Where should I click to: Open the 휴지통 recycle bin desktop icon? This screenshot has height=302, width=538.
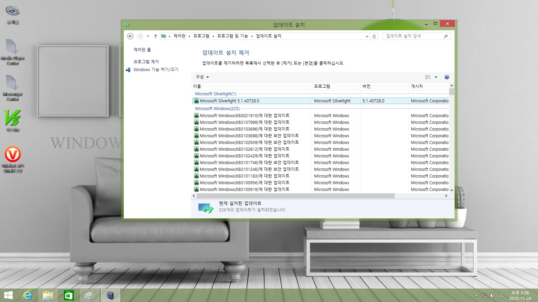coord(13,14)
